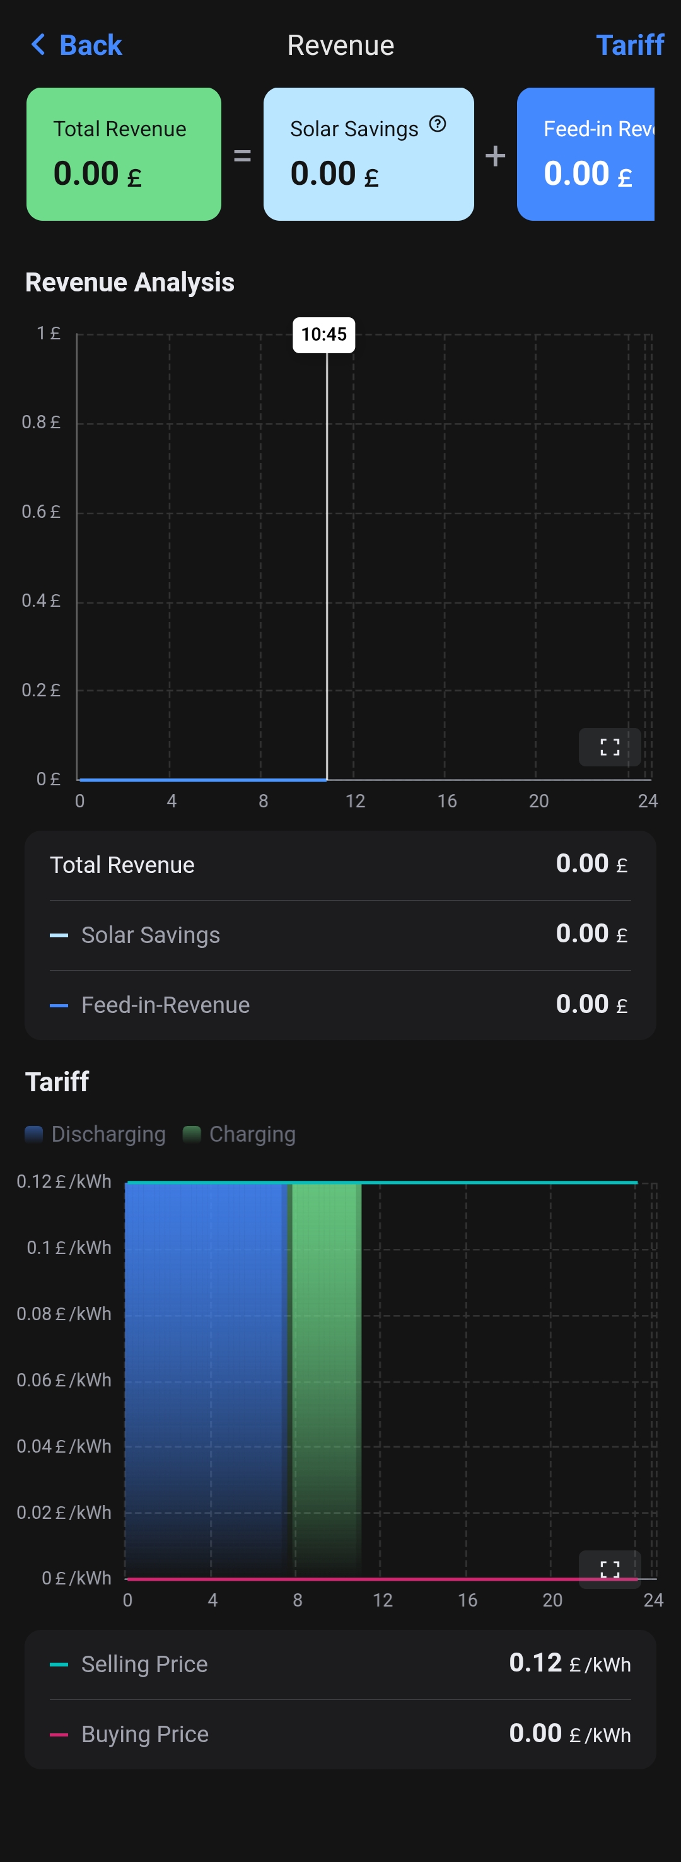The image size is (681, 1862).
Task: Select the Buying Price row
Action: (340, 1734)
